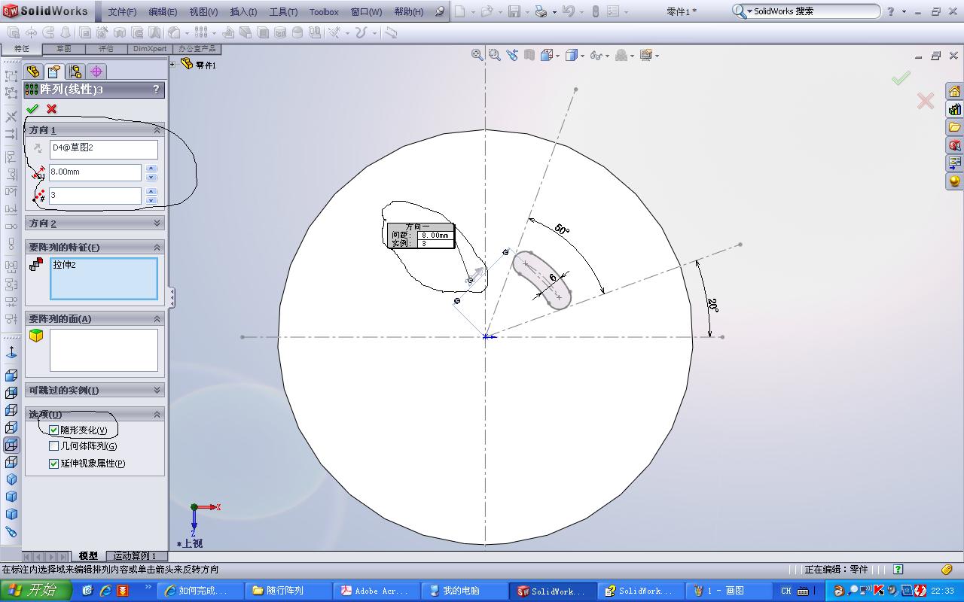Click the instance count field showing 3

(95, 196)
